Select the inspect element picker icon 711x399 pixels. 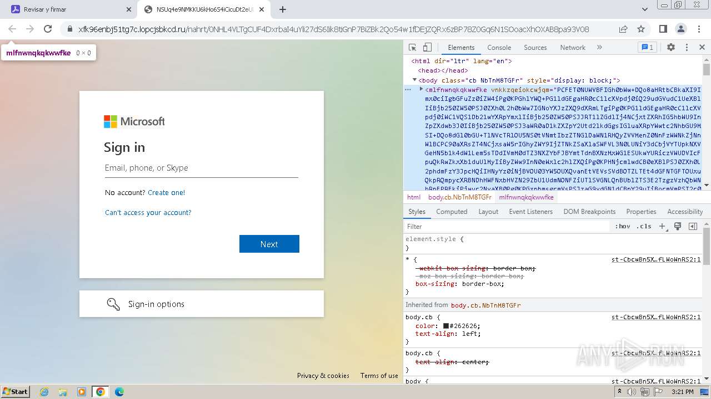[412, 48]
